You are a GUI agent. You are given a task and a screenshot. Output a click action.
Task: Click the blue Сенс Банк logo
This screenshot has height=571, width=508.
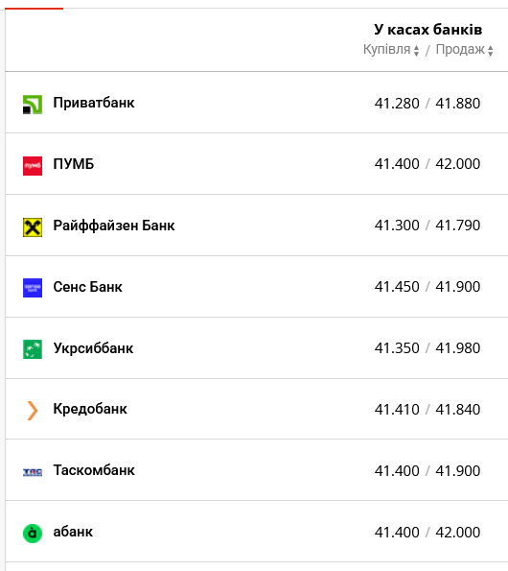point(33,288)
